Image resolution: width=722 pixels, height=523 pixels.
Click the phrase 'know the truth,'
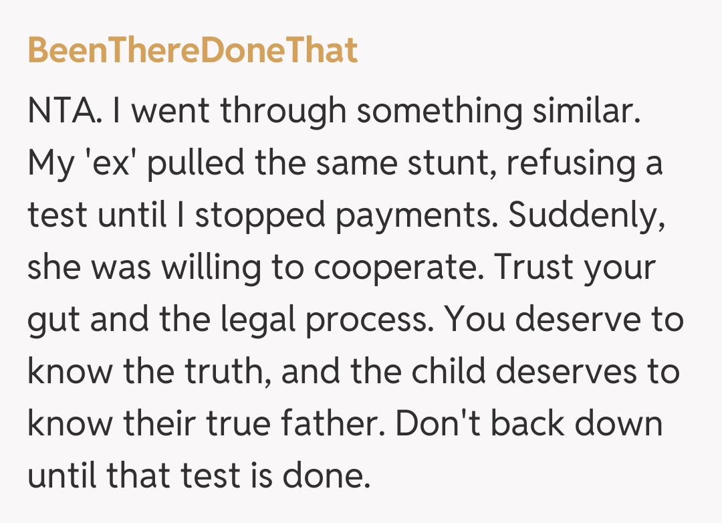(150, 373)
